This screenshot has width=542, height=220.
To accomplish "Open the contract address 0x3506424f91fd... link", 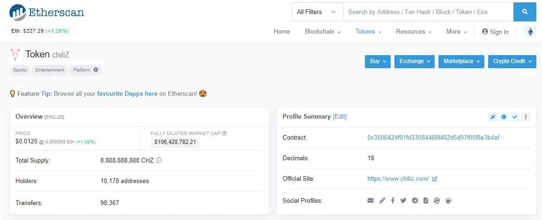I will (x=433, y=138).
